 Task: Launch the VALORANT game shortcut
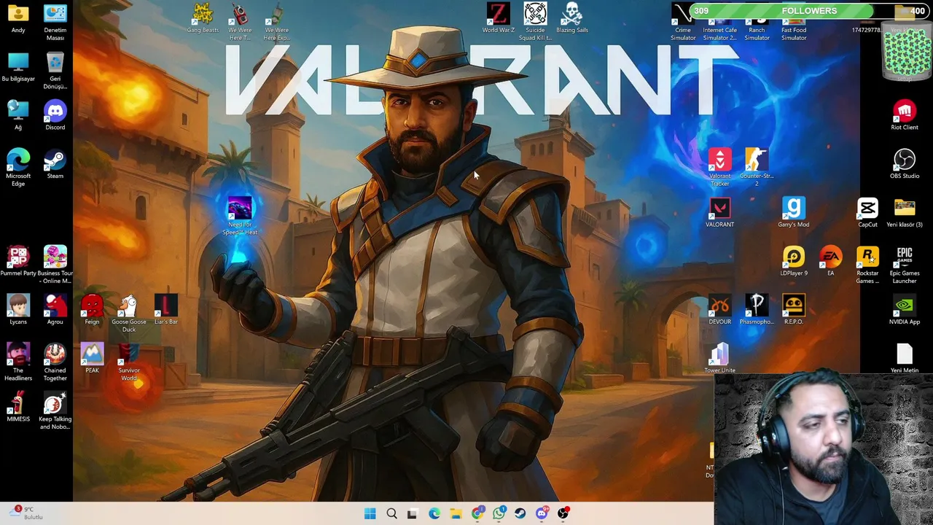tap(719, 213)
